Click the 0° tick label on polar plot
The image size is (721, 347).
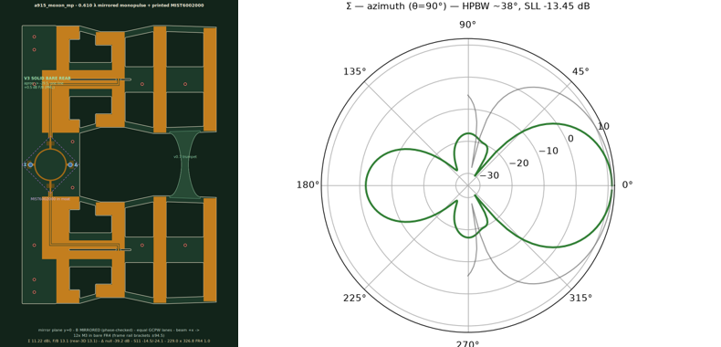627,185
